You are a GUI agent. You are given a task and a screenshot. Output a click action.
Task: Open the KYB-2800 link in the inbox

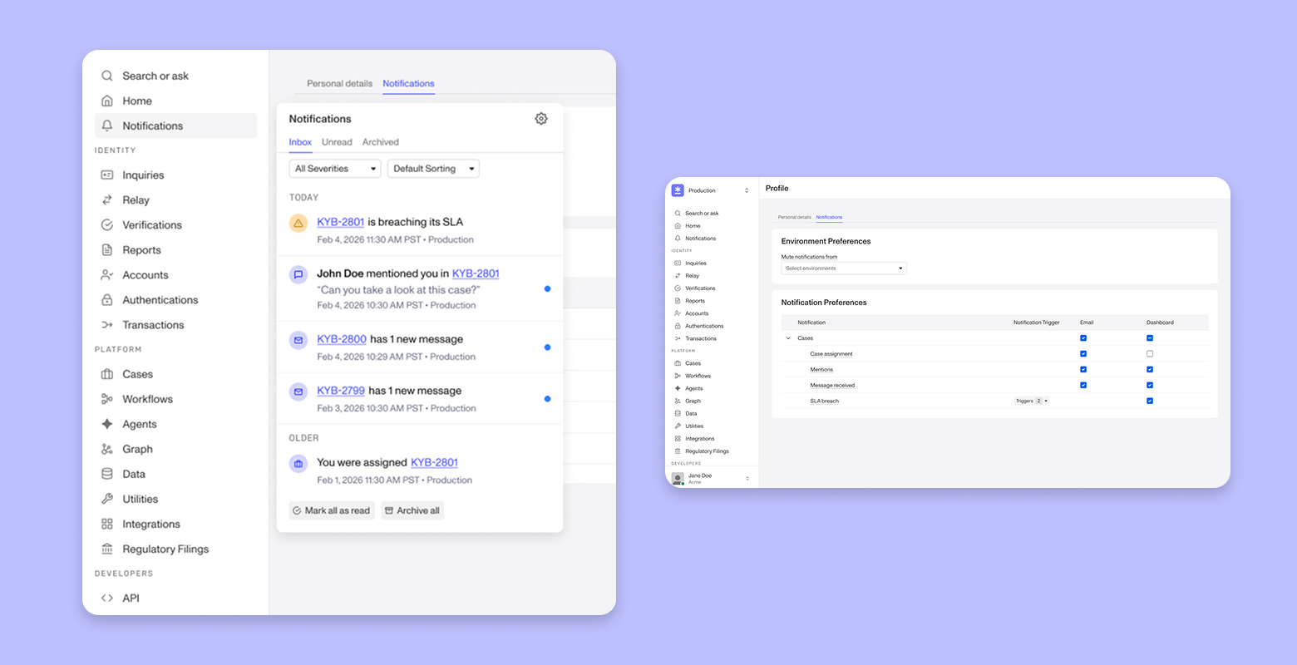342,339
